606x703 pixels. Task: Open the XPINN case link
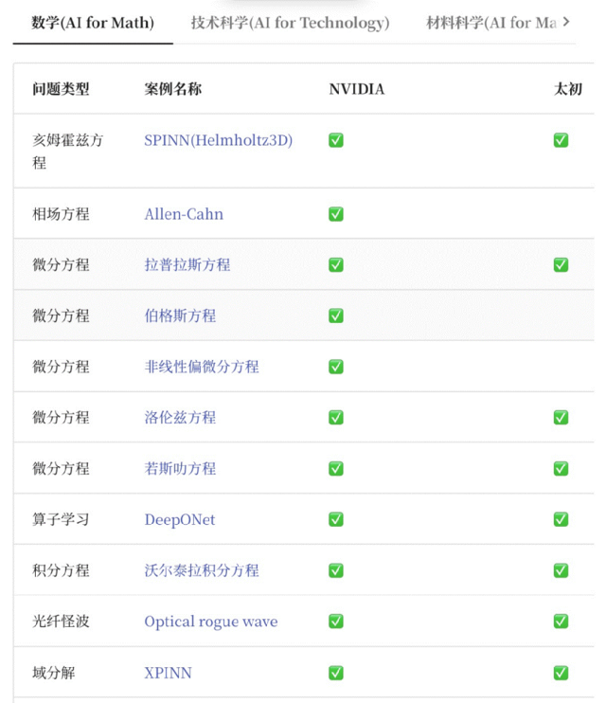(168, 673)
